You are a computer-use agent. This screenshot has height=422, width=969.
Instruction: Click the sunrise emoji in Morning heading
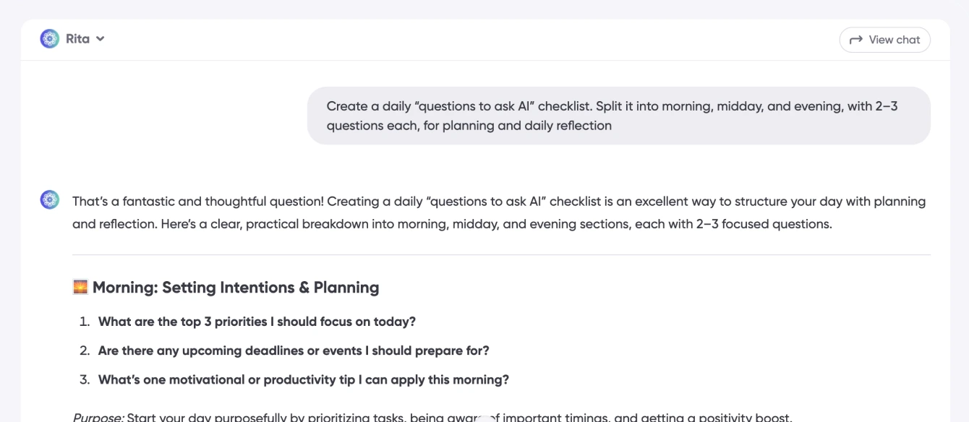tap(80, 287)
